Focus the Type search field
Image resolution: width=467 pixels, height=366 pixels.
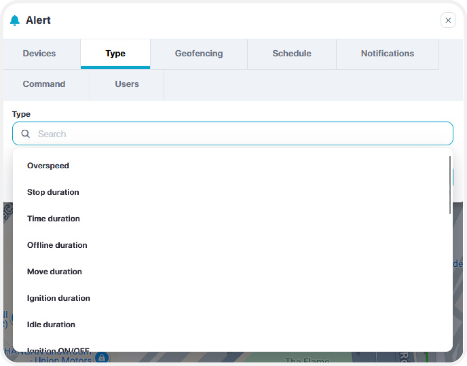point(233,133)
